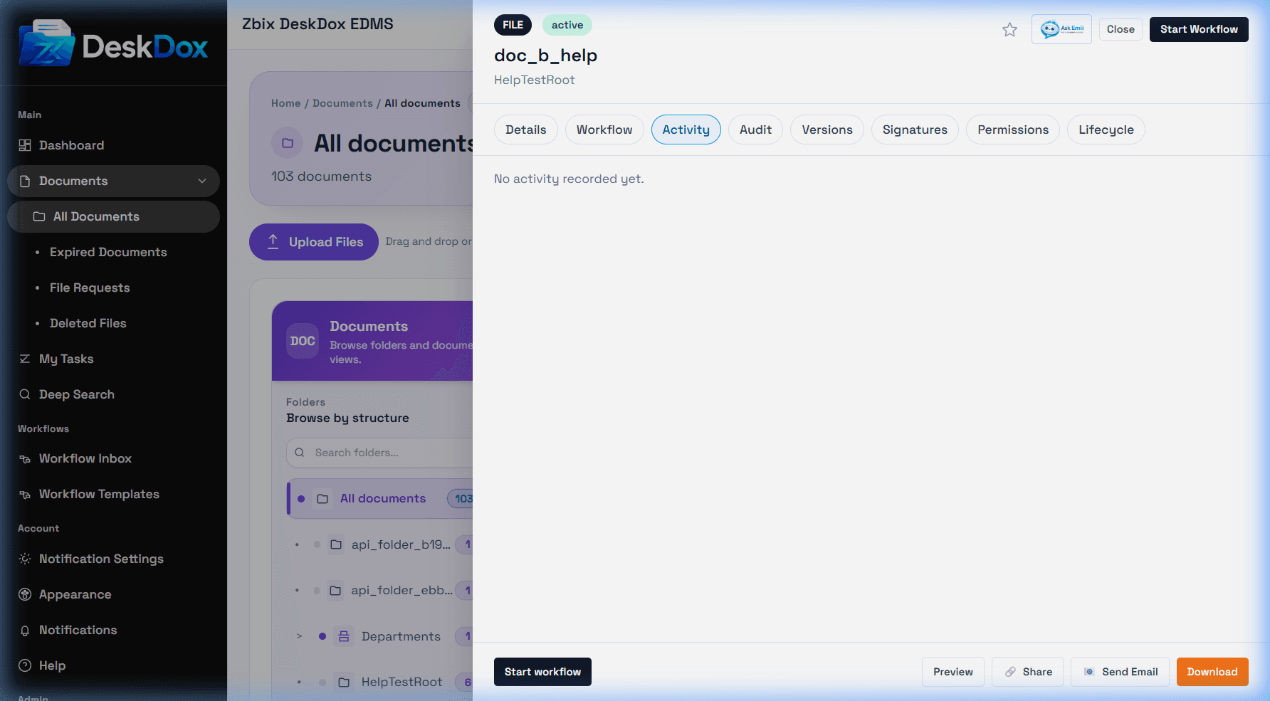Click Start Workflow in panel header
Viewport: 1270px width, 701px height.
tap(1199, 29)
